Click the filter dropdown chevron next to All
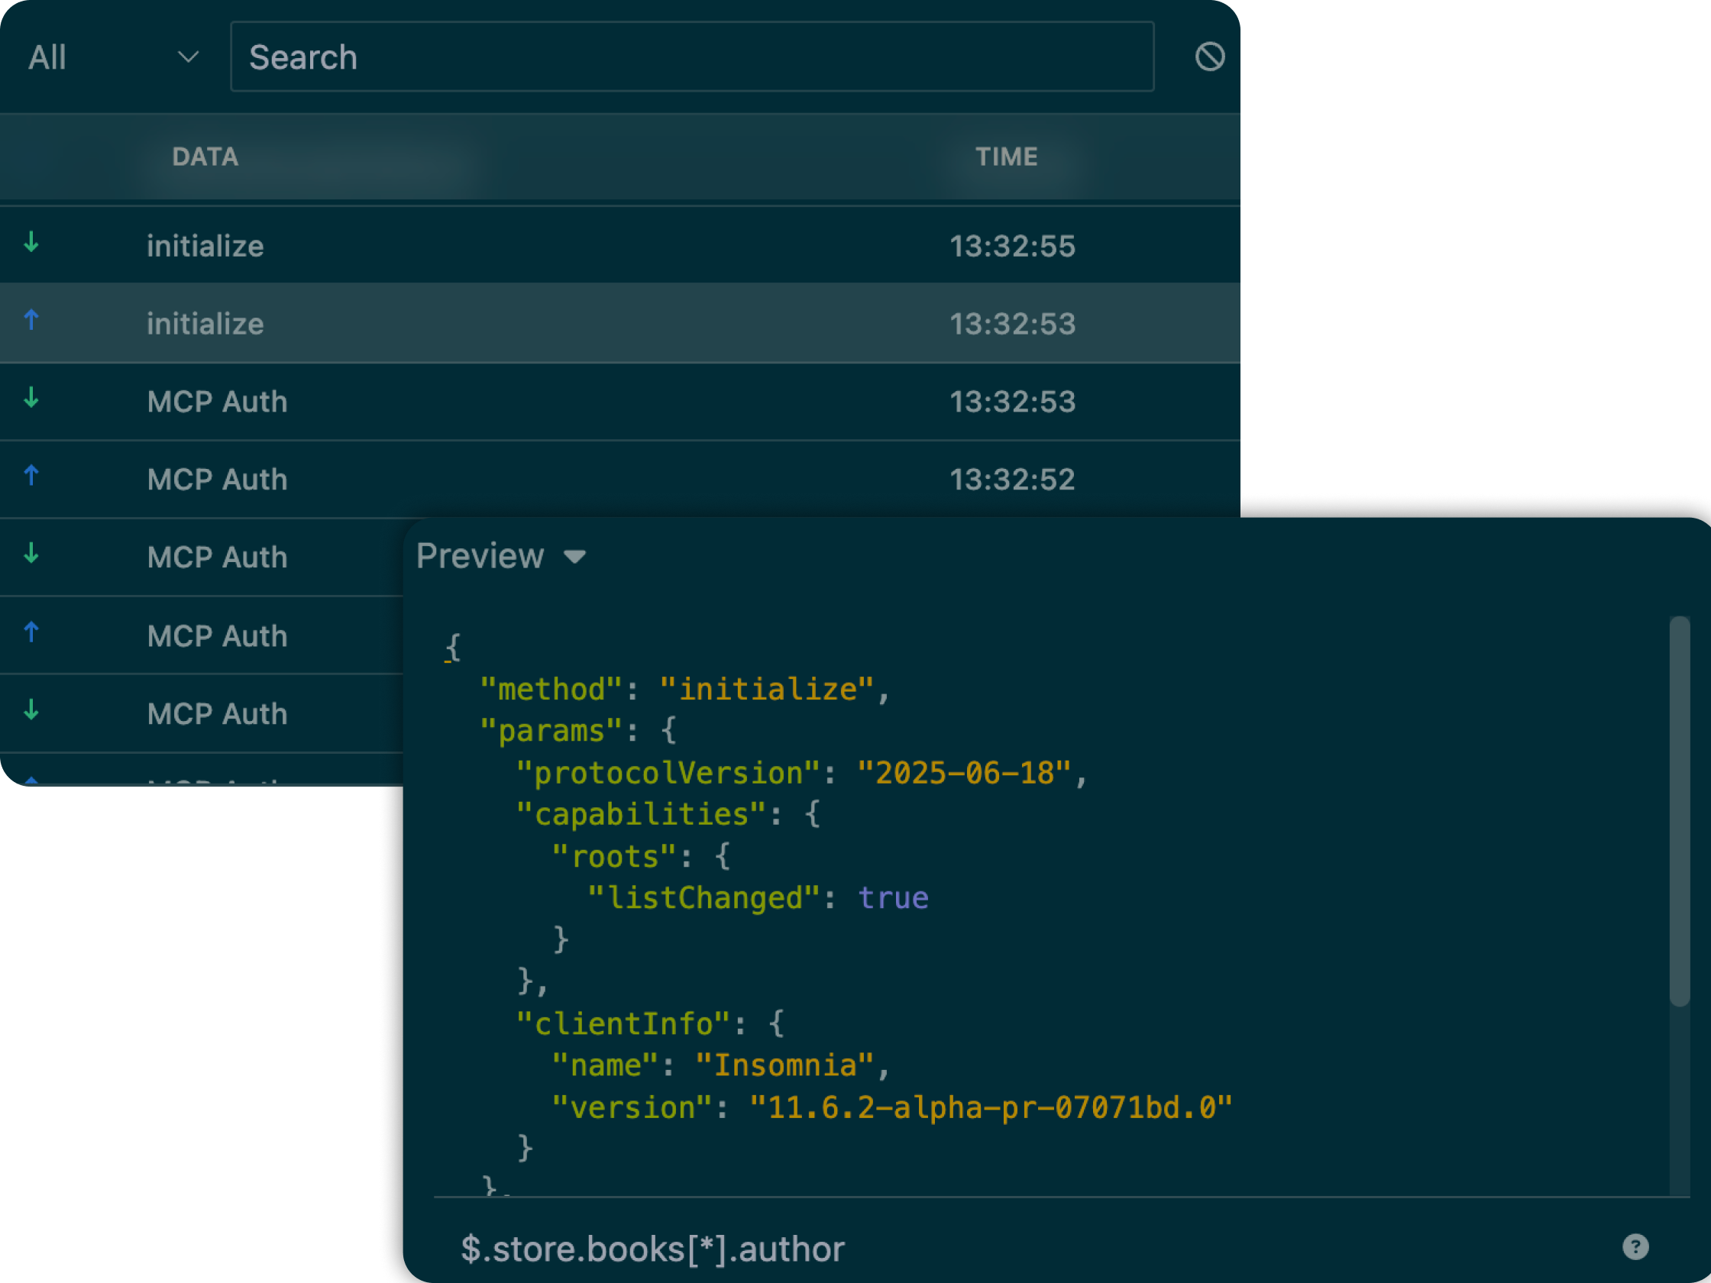The image size is (1711, 1283). 188,57
